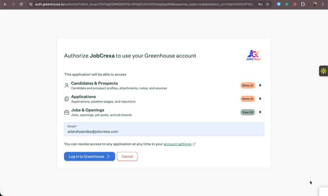328x196 pixels.
Task: Expand Candidates & Prospects permission details
Action: pos(260,85)
